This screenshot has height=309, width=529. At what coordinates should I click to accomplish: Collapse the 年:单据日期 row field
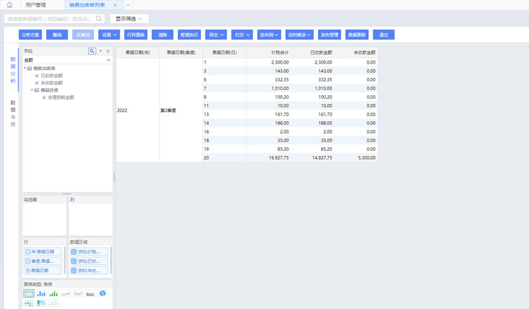pyautogui.click(x=27, y=252)
